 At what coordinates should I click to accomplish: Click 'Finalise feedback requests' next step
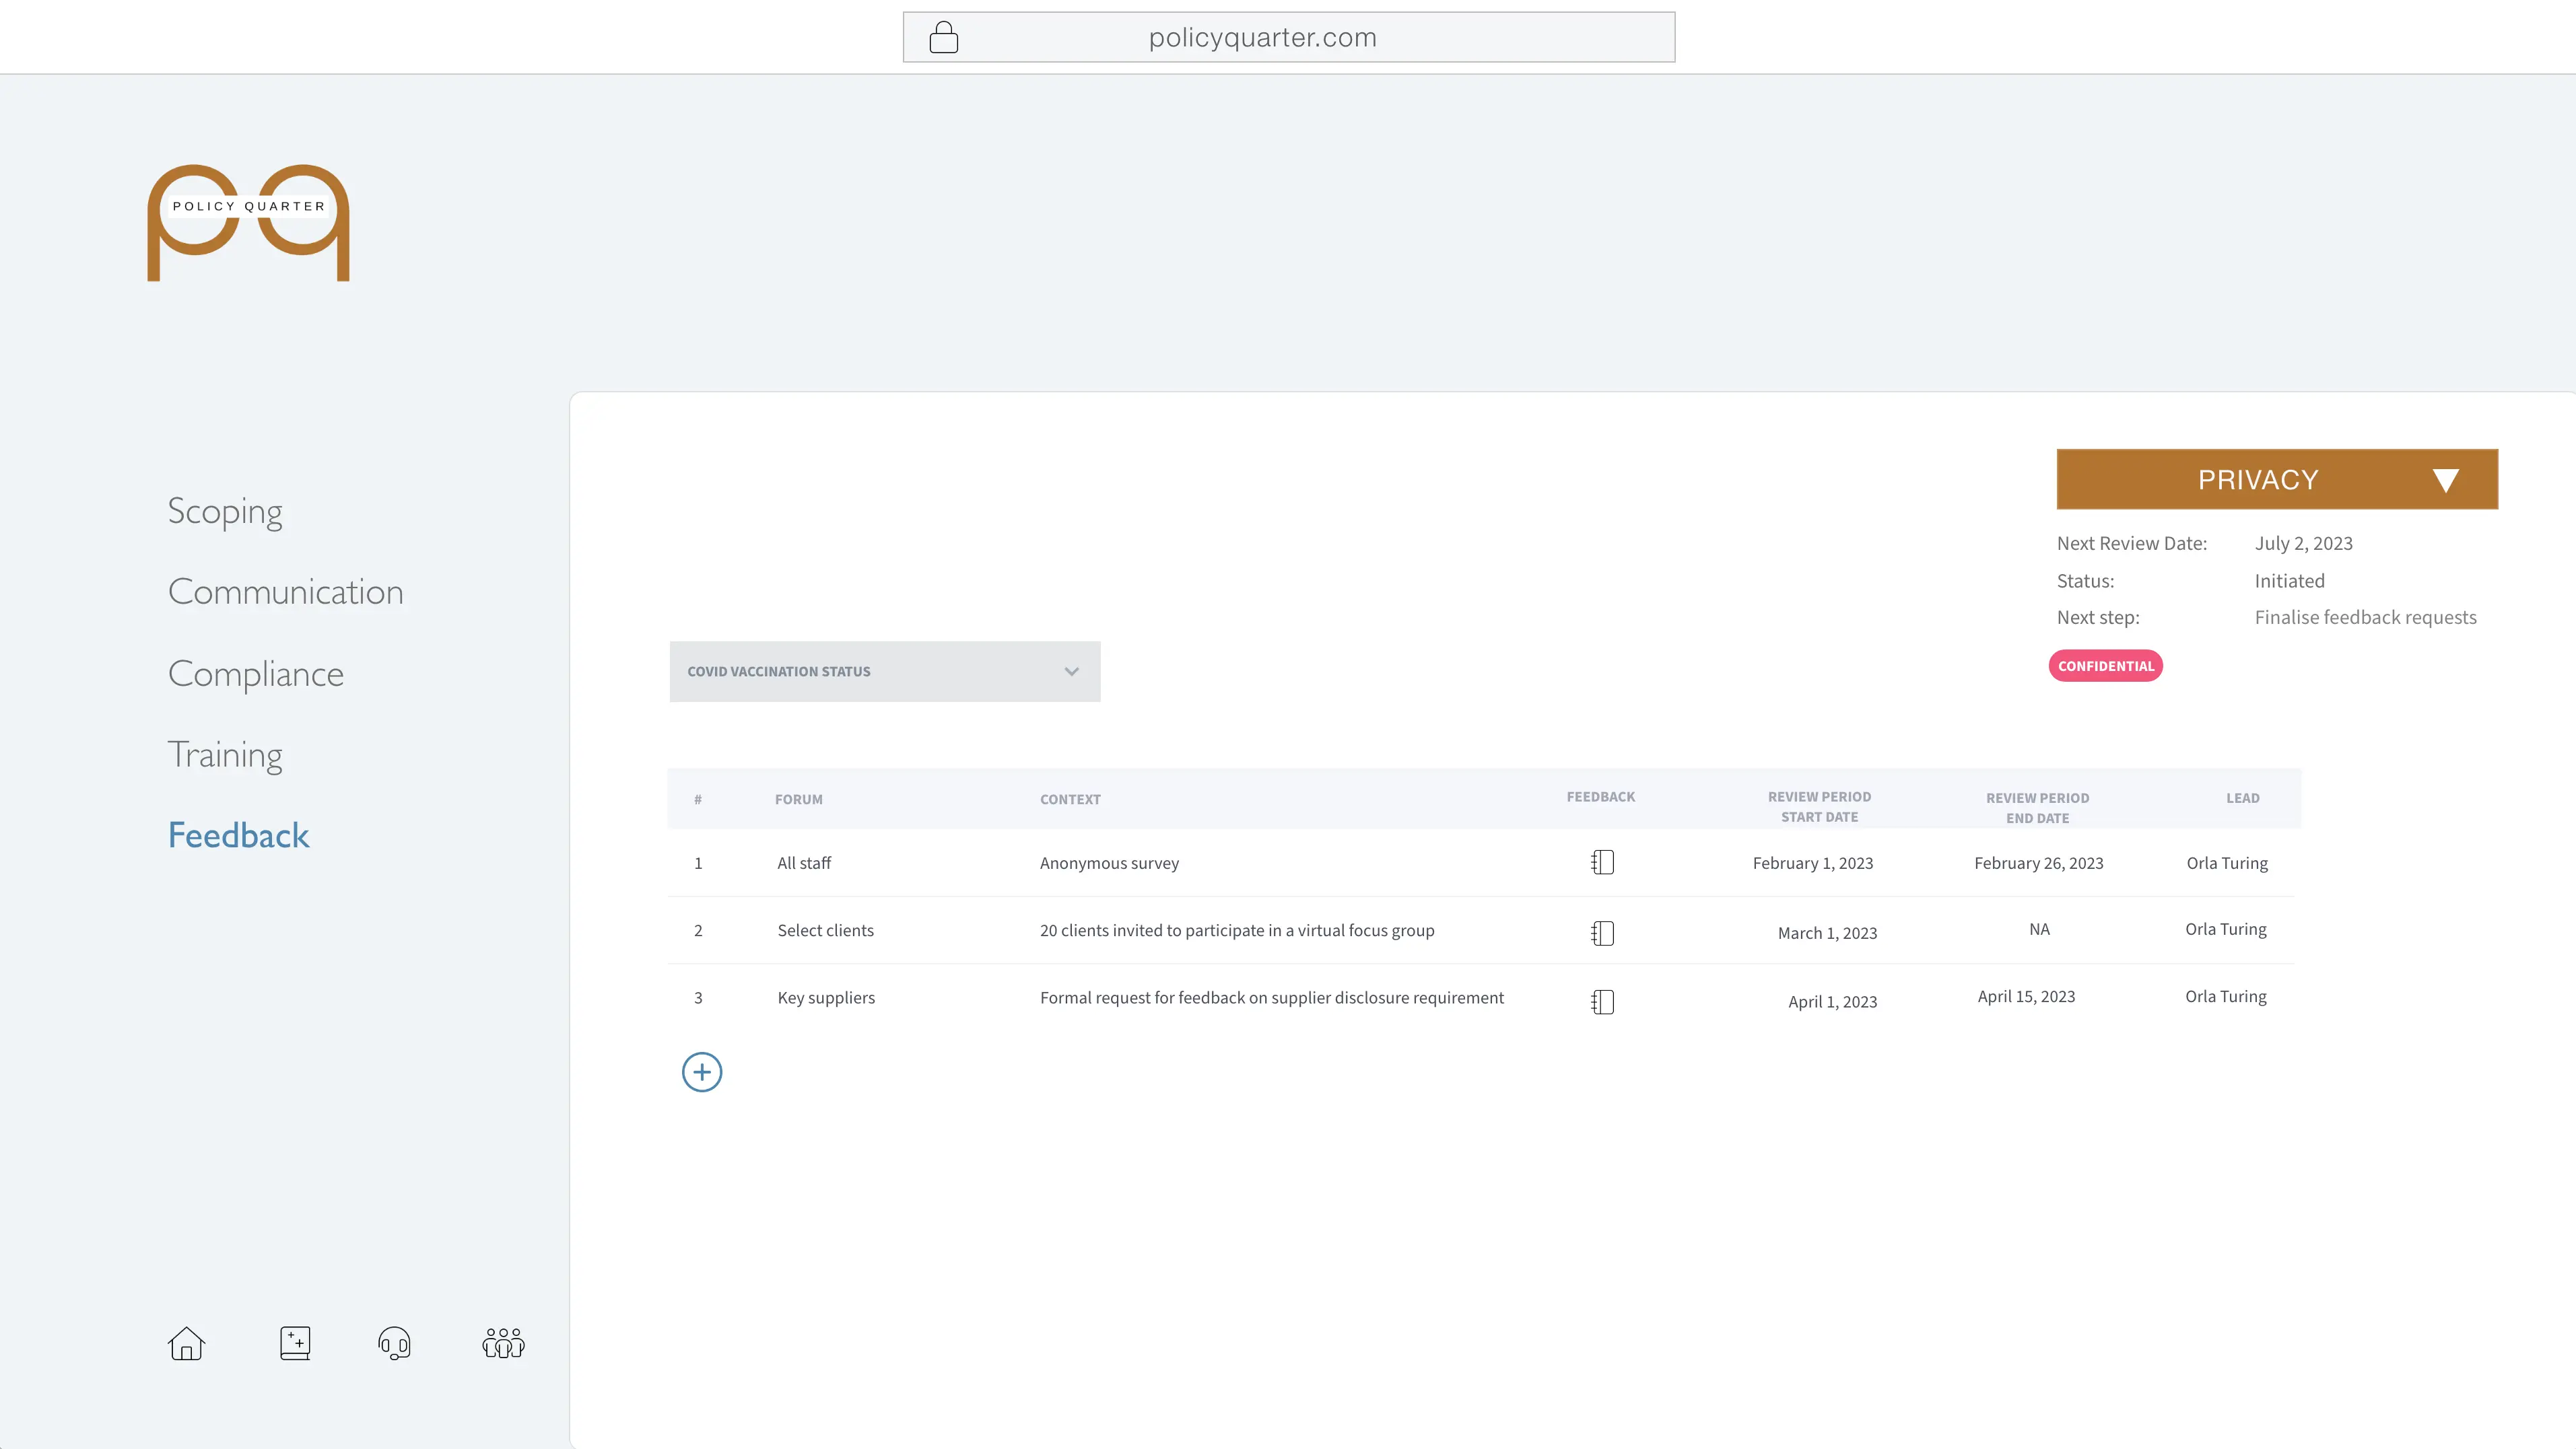click(x=2366, y=618)
